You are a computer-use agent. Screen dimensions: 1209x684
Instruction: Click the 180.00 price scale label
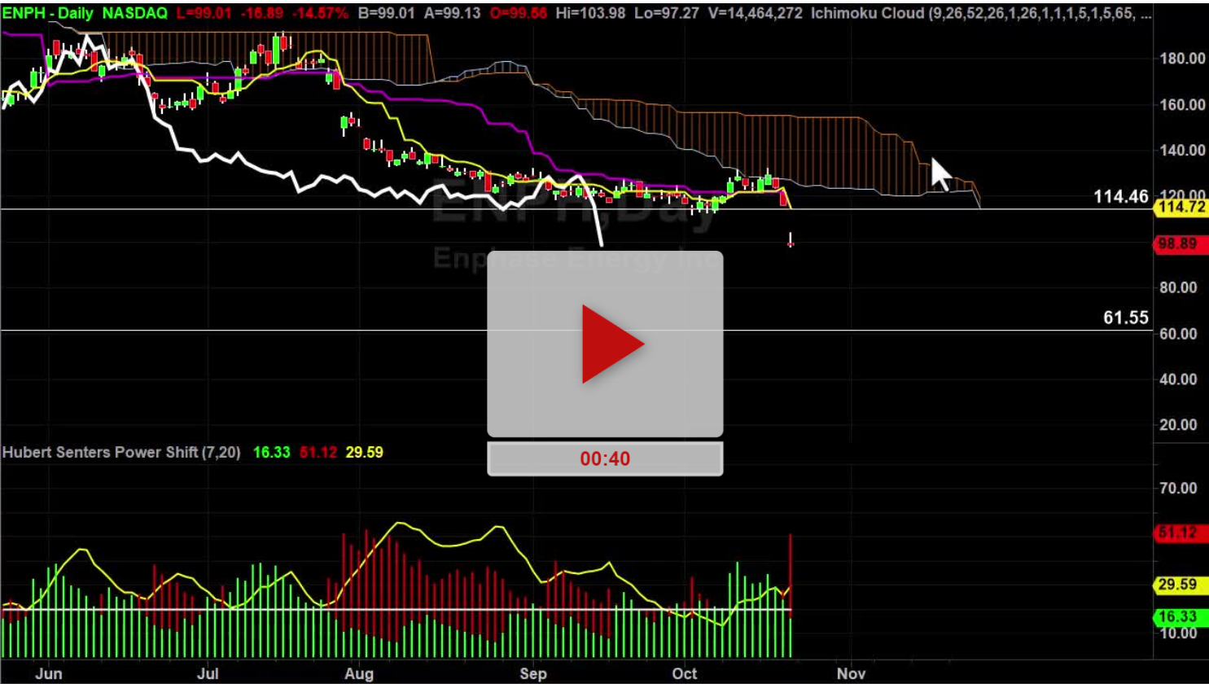pyautogui.click(x=1183, y=59)
